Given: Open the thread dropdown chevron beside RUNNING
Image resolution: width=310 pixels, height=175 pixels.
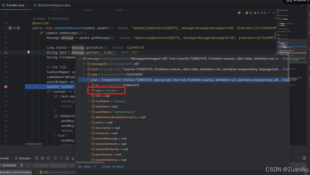Looking at the screenshot, I should [28, 165].
